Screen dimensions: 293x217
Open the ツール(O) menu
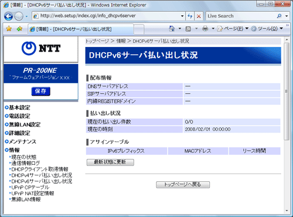pos(267,29)
